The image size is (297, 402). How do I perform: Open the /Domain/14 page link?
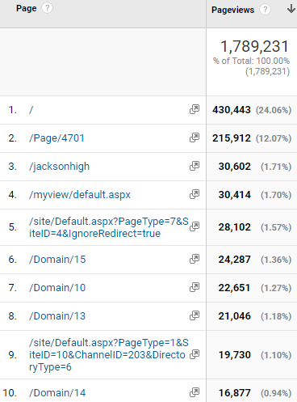57,393
